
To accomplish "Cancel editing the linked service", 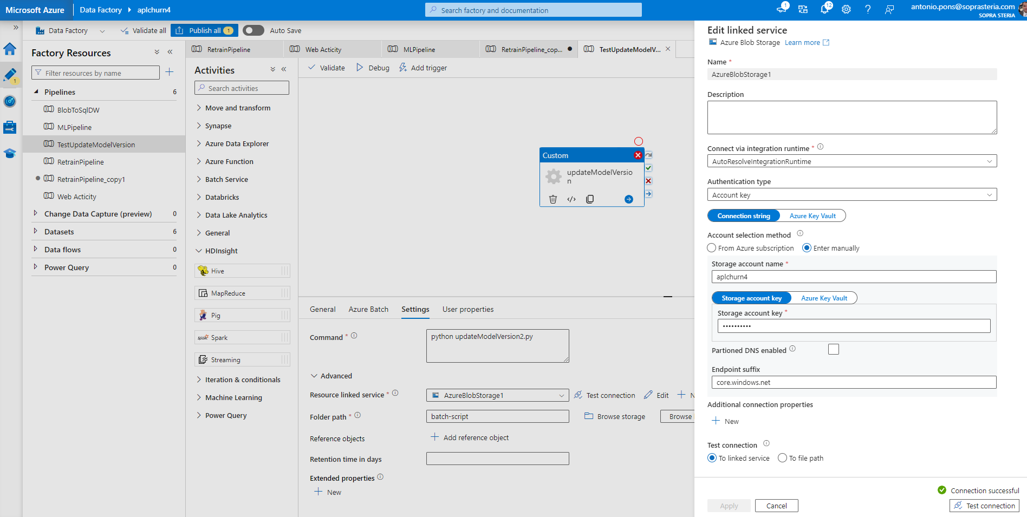I will 776,506.
